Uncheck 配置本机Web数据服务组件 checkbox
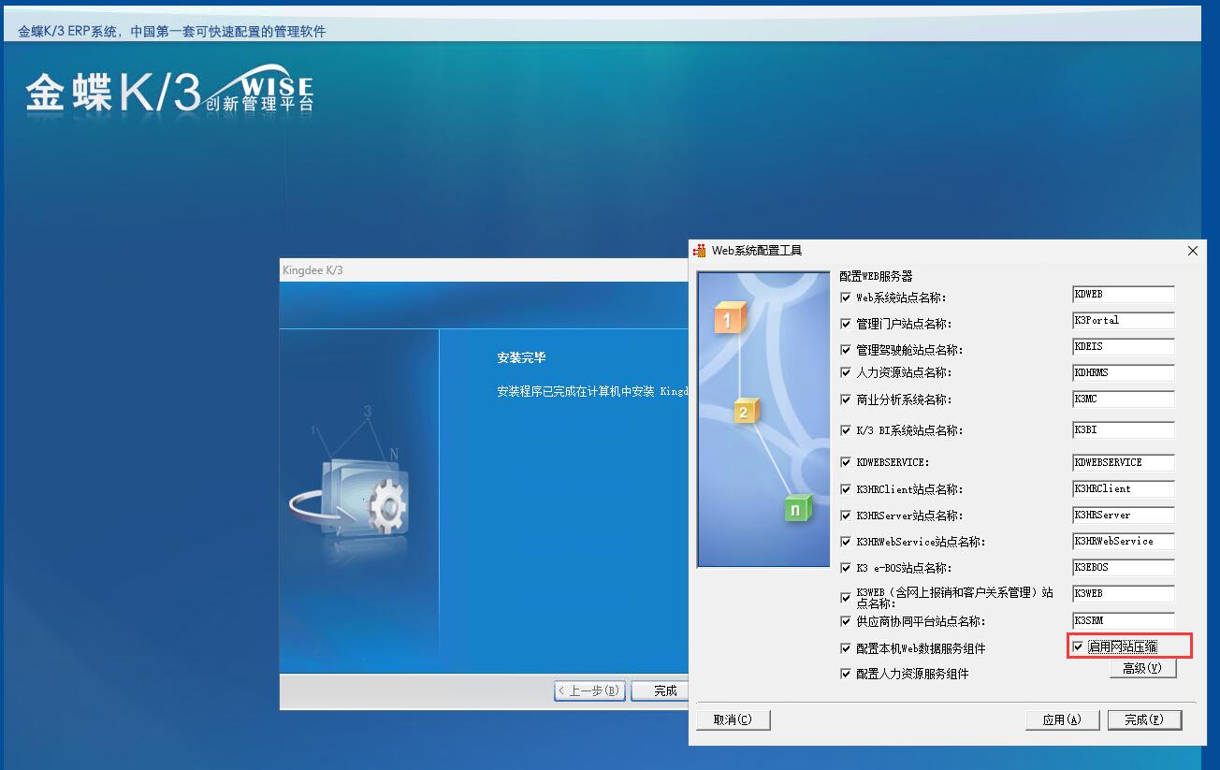The width and height of the screenshot is (1220, 770). tap(846, 648)
